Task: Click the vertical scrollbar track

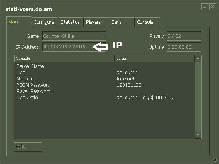Action: (198, 97)
